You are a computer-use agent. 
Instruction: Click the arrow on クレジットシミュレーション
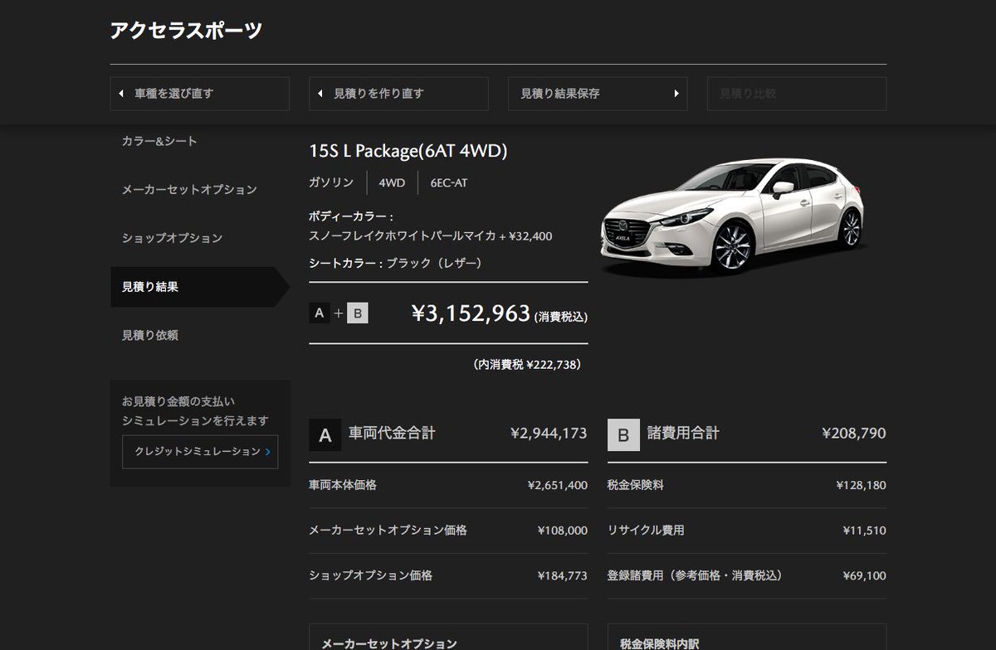tap(268, 452)
